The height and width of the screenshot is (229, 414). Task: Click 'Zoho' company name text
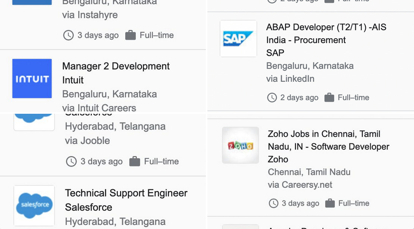click(x=278, y=159)
